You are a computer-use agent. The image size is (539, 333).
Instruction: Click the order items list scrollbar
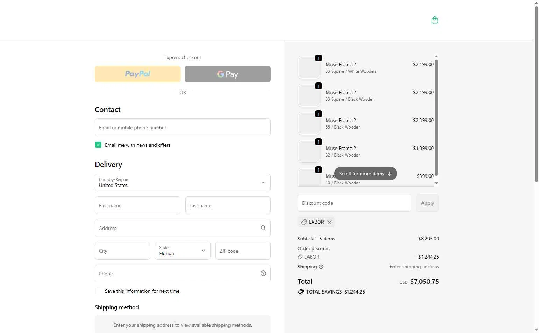(436, 118)
